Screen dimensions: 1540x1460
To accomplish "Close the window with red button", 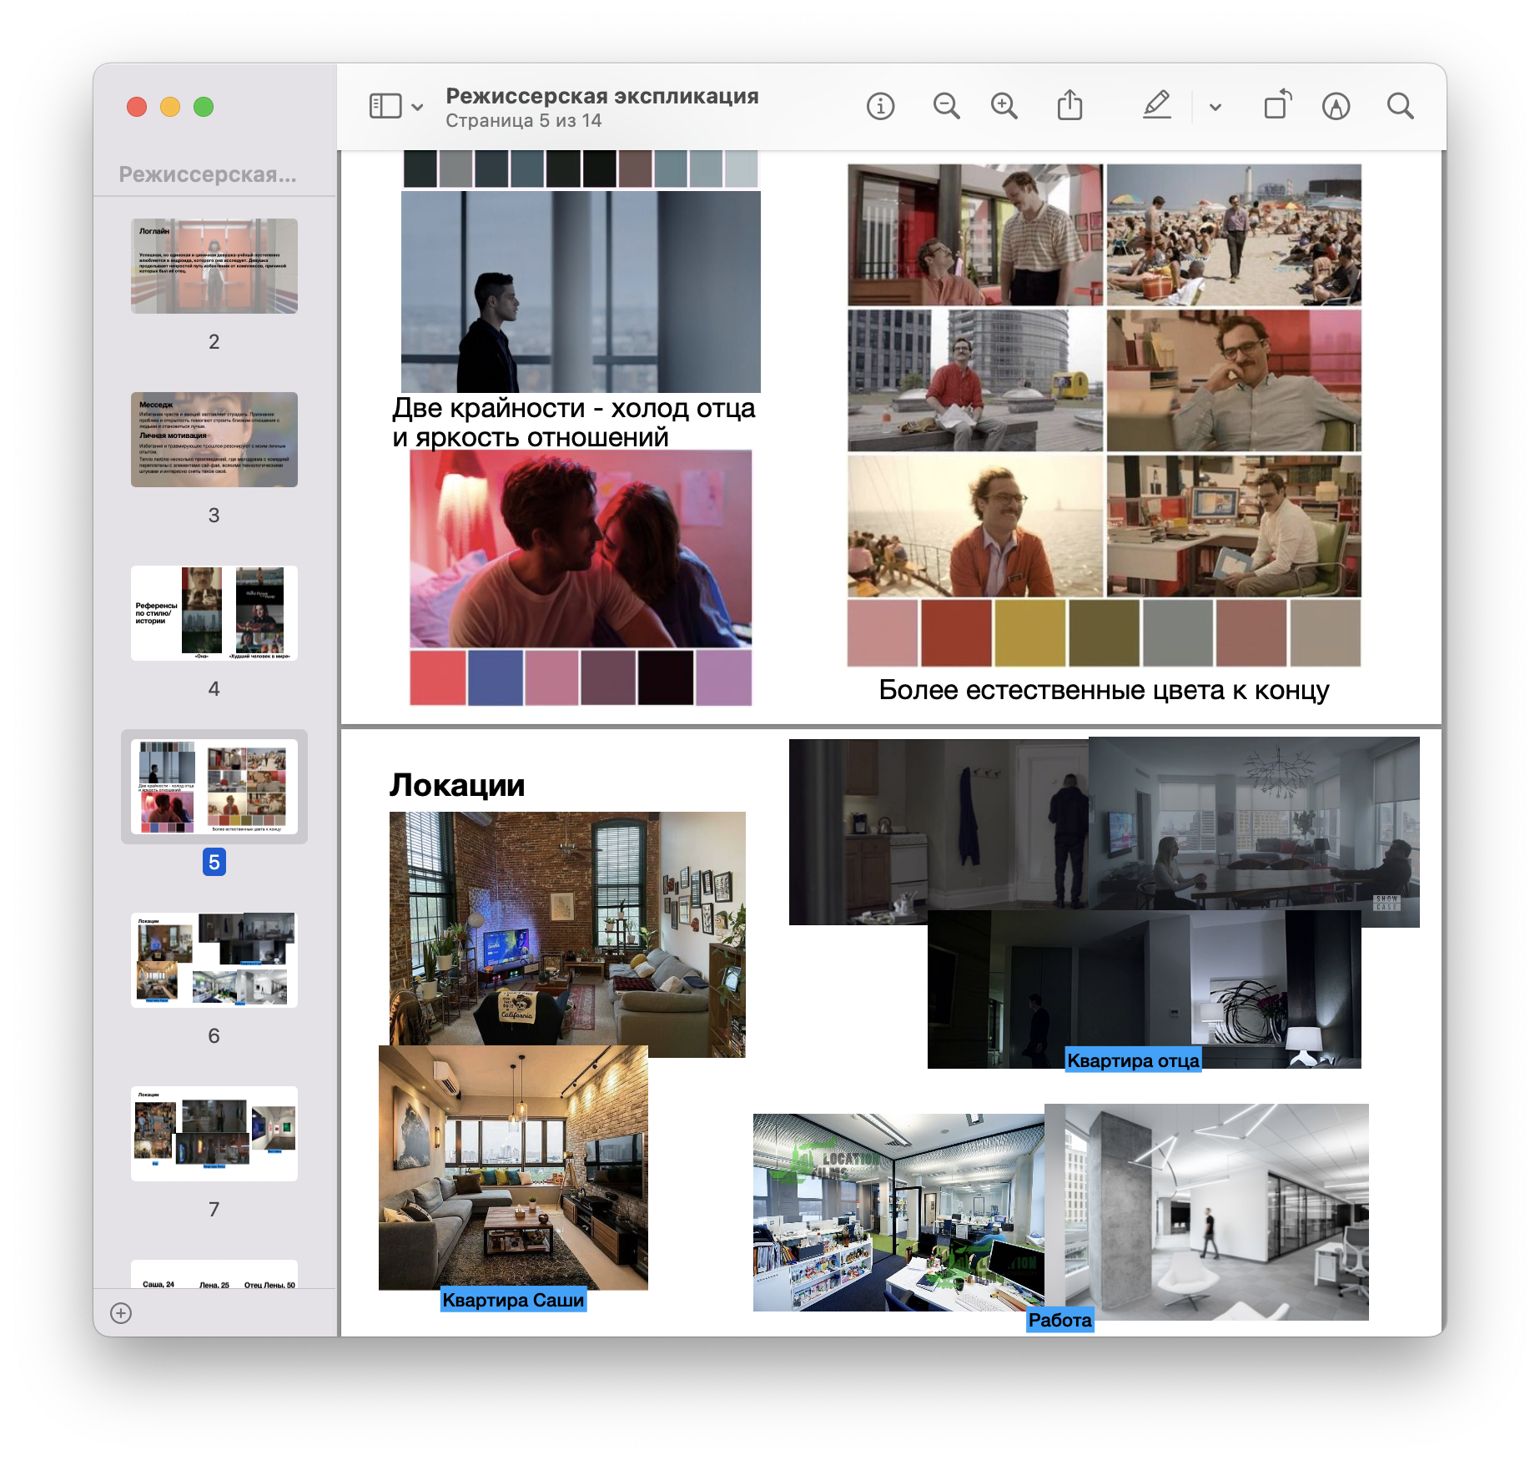I will click(137, 107).
